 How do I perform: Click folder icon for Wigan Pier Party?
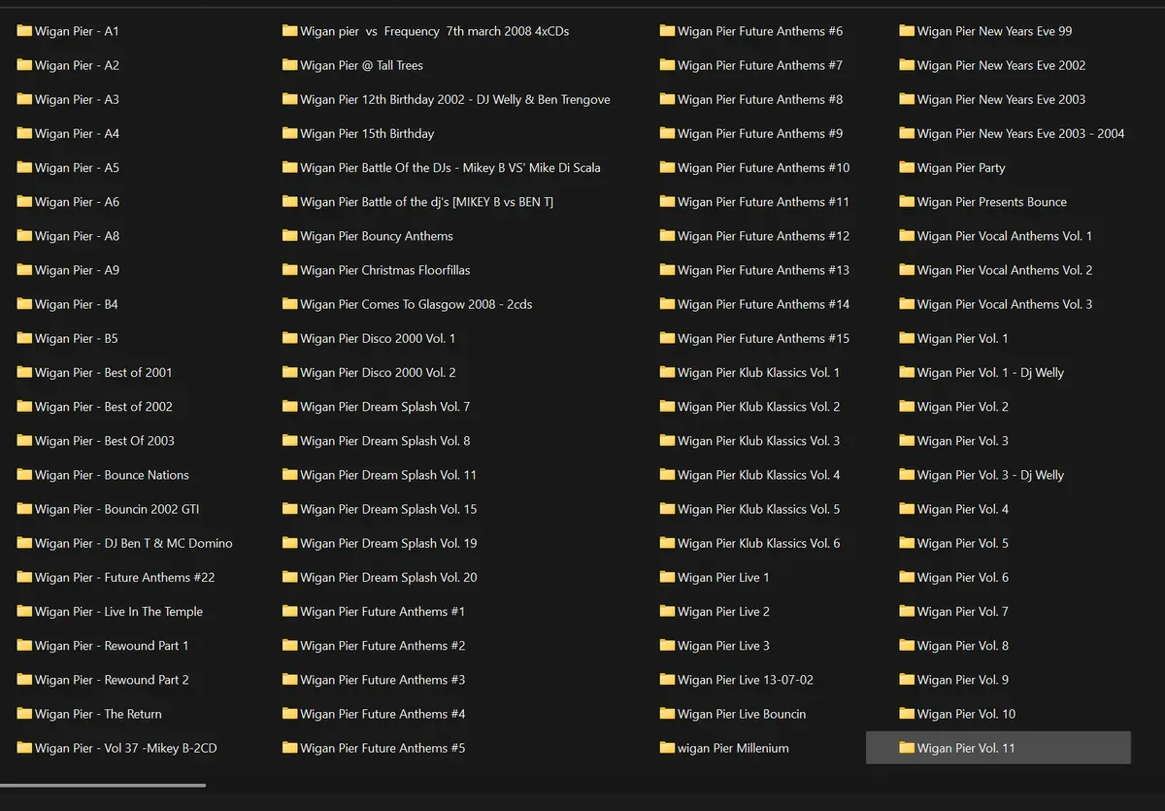[x=907, y=167]
